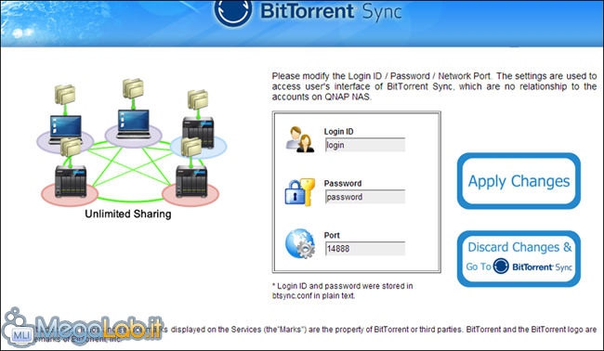The width and height of the screenshot is (604, 351).
Task: Click the top-right NAS device on blue circle
Action: coord(198,132)
